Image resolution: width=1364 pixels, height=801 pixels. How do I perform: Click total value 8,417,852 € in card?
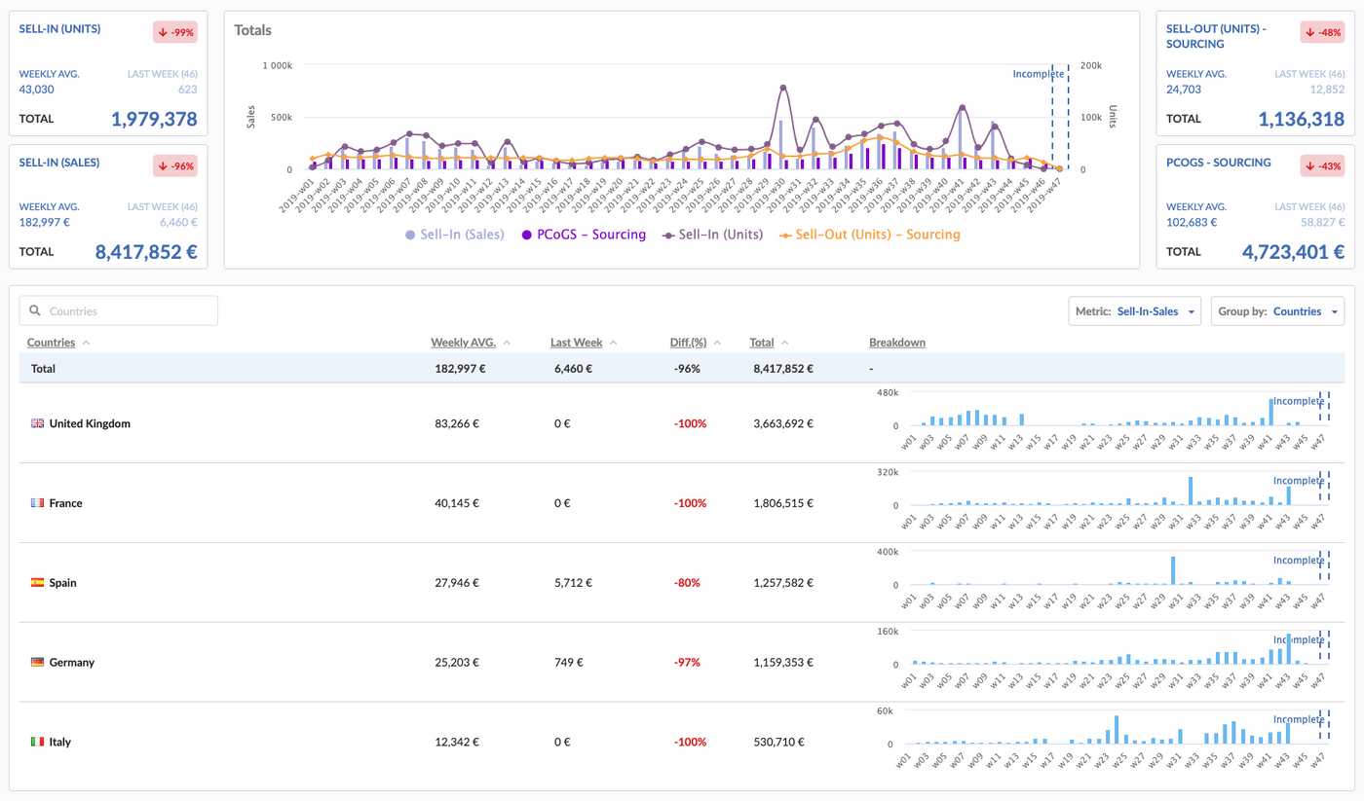coord(146,252)
